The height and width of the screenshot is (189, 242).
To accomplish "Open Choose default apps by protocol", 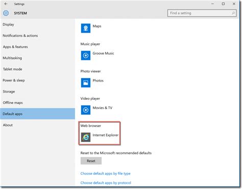I will coord(106,183).
